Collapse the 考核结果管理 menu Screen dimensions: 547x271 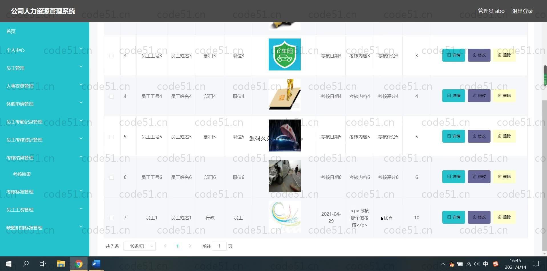pos(44,158)
